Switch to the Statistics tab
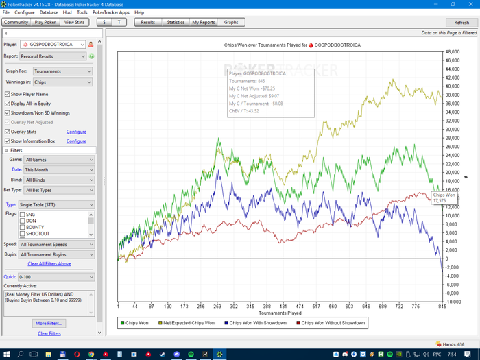The image size is (480, 360). 176,23
